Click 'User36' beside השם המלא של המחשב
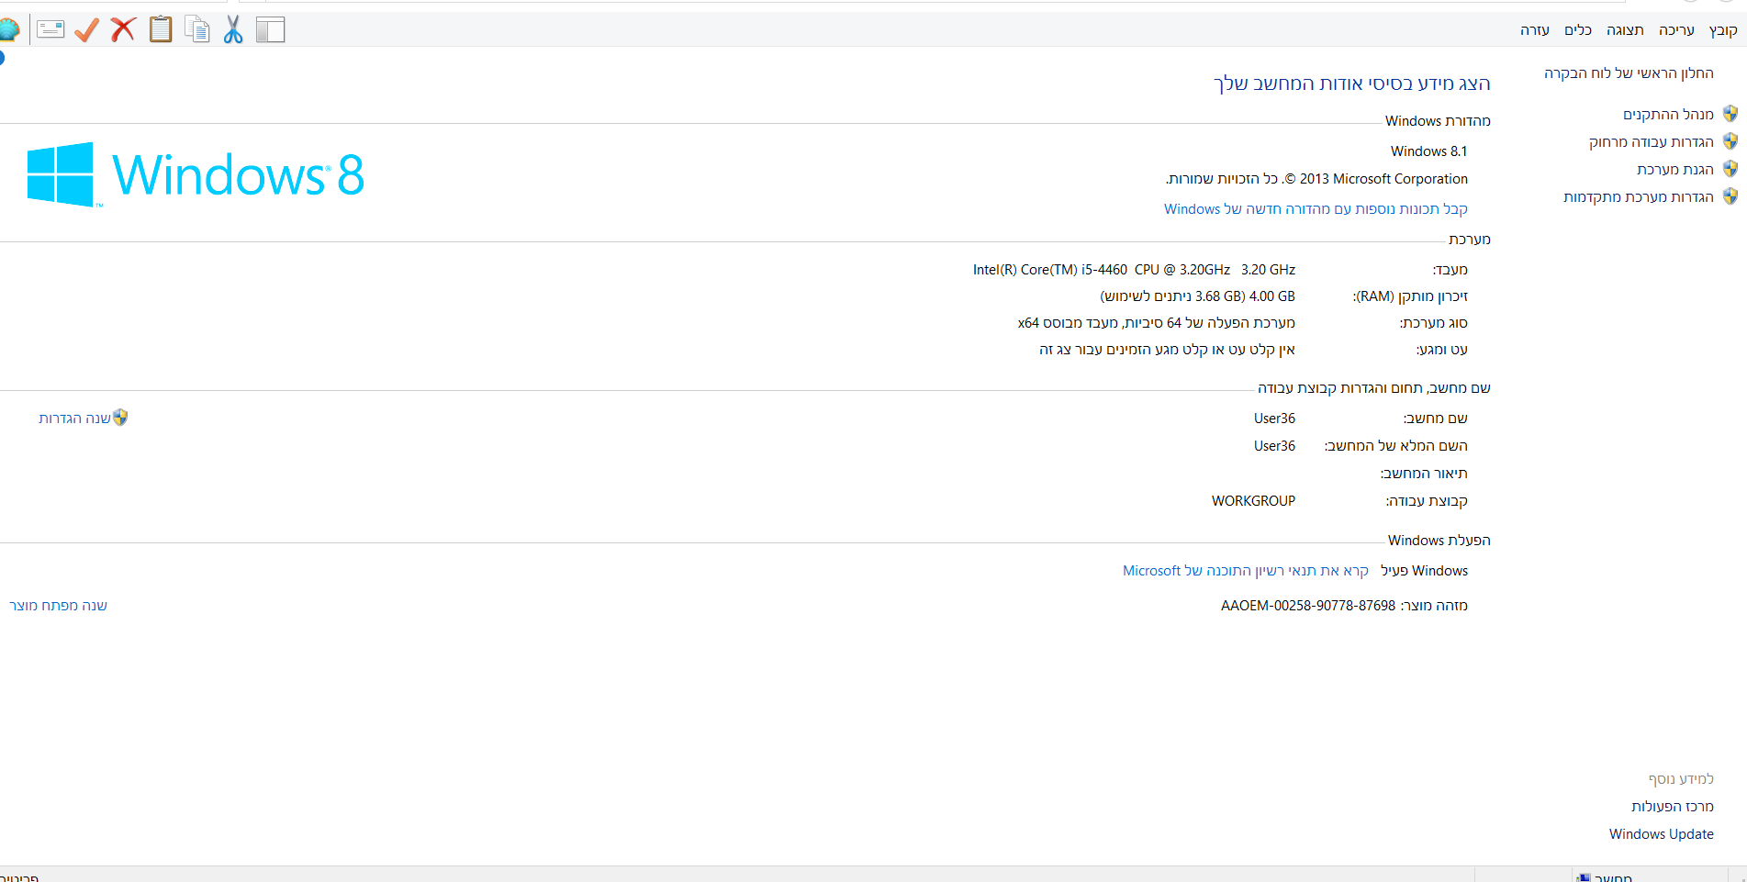The width and height of the screenshot is (1747, 882). pos(1275,446)
